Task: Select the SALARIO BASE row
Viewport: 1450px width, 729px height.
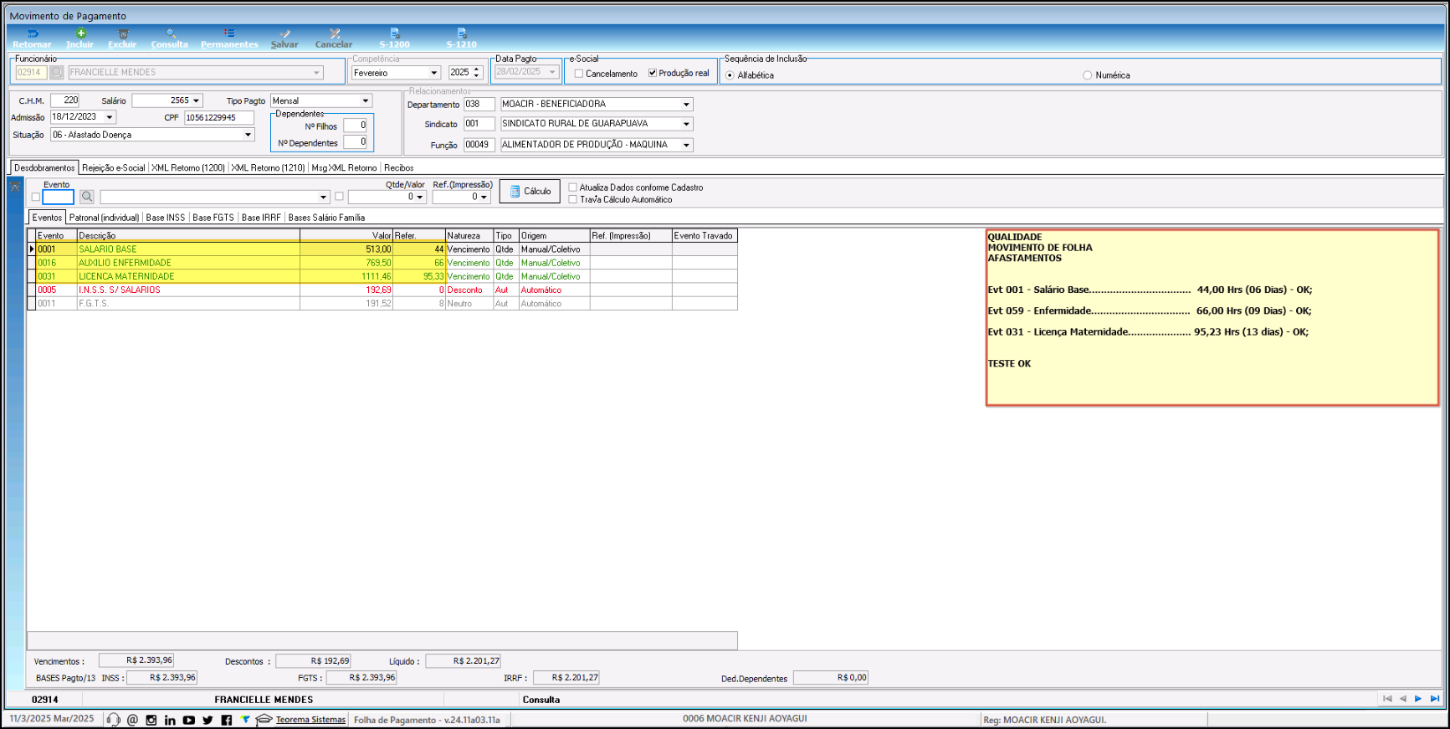Action: [382, 249]
